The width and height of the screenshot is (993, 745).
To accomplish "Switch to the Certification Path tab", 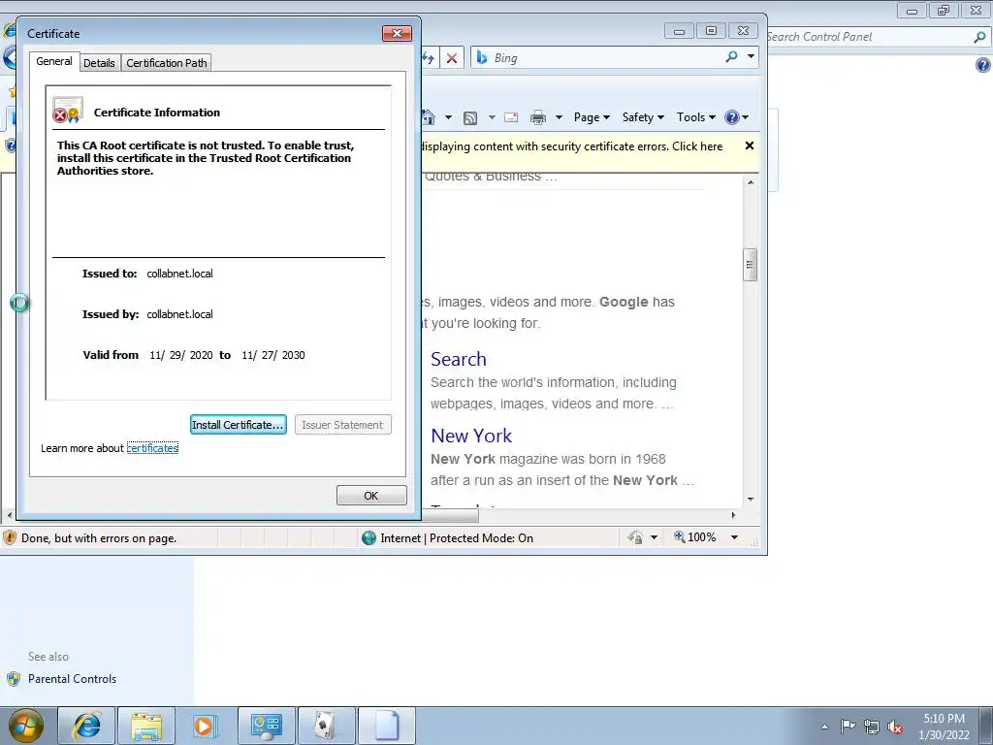I will tap(167, 63).
